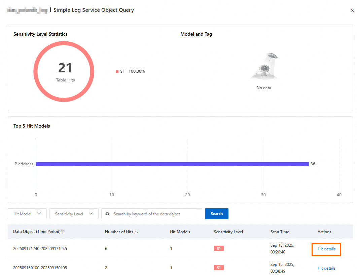Click the S1 tag in first row
Screen dimensions: 357x277
[x=219, y=249]
